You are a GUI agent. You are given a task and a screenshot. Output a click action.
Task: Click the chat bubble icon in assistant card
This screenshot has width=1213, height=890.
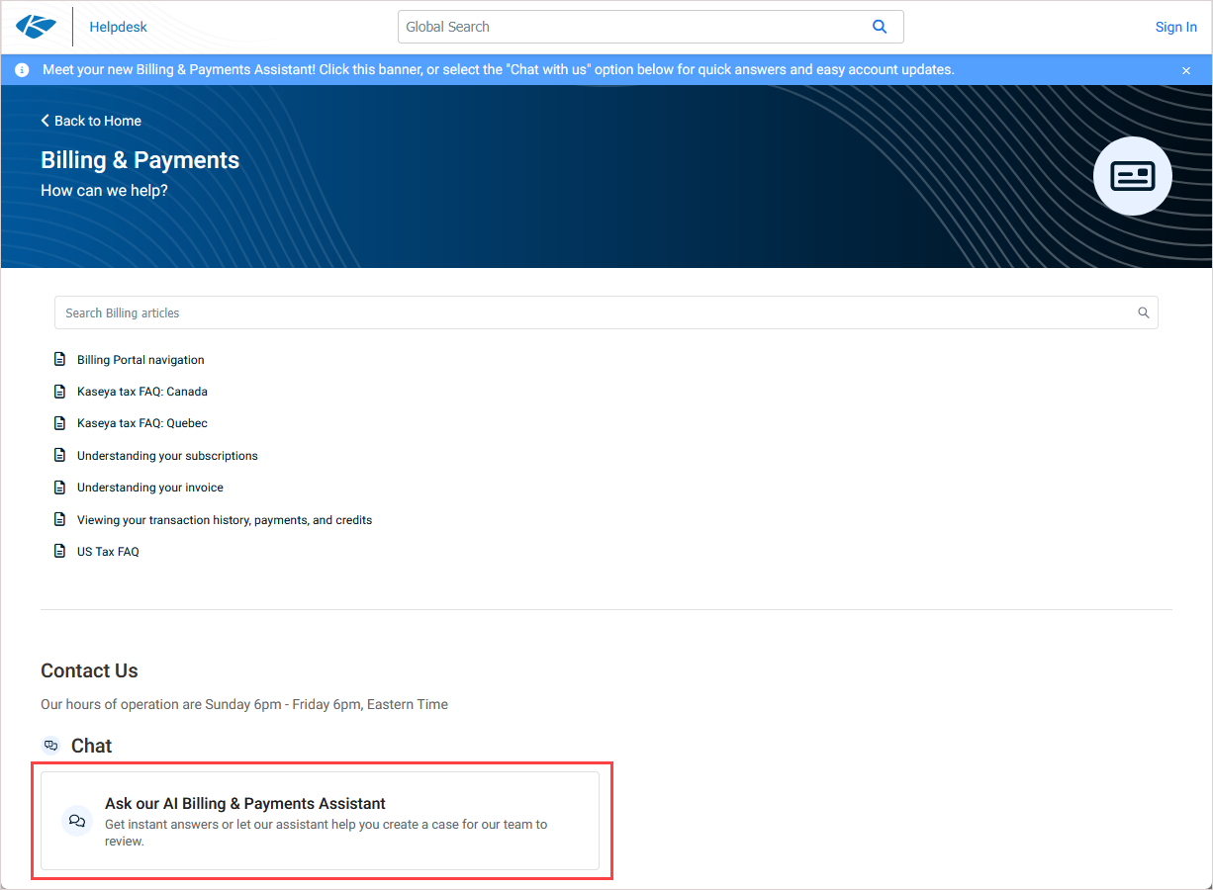(x=77, y=821)
